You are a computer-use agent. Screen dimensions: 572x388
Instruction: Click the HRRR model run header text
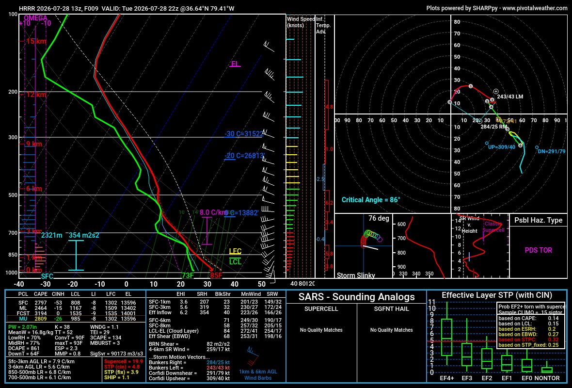127,8
